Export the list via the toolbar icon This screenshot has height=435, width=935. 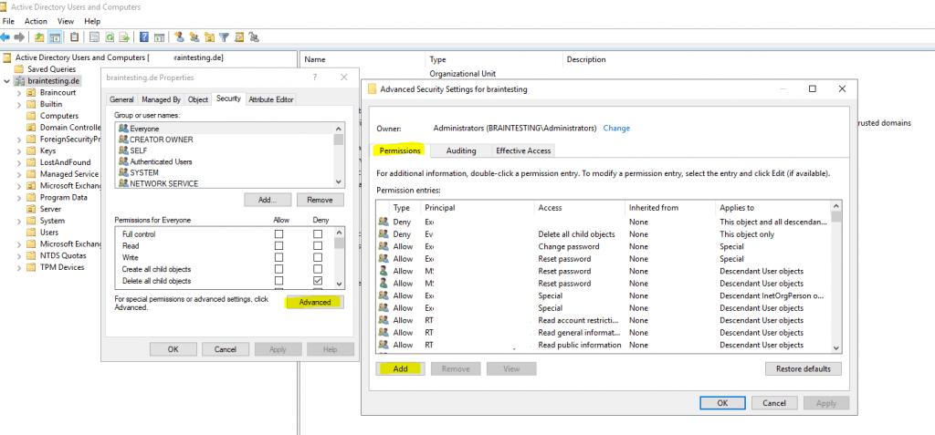pyautogui.click(x=124, y=37)
